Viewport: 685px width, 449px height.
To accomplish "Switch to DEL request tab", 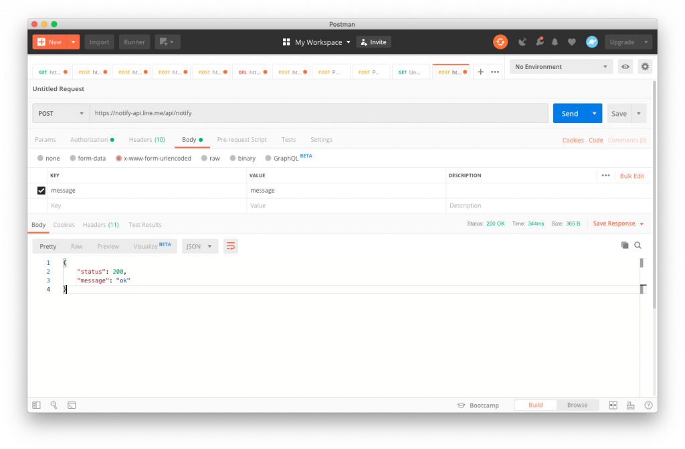I will [x=252, y=72].
